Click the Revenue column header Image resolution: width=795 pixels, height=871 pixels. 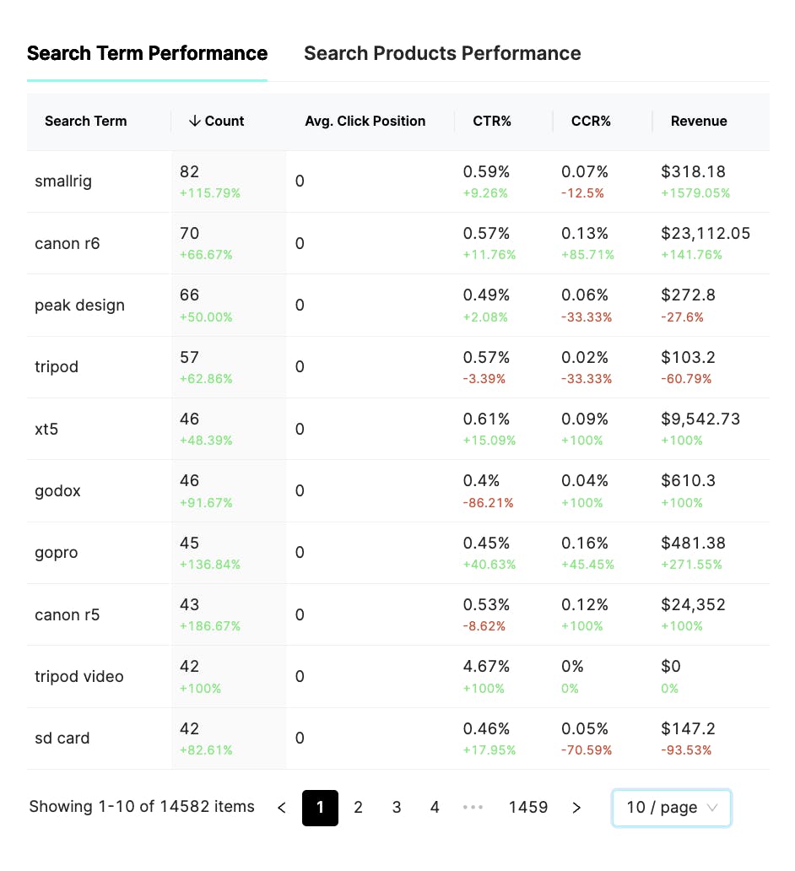point(699,121)
